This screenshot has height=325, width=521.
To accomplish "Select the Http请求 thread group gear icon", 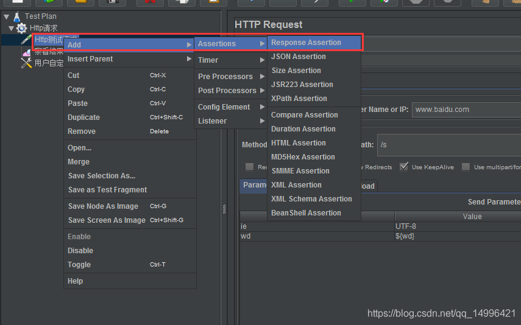I will click(21, 28).
